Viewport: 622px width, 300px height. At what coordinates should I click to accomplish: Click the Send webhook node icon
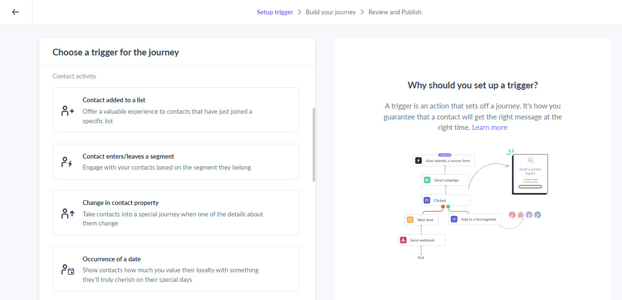point(403,239)
